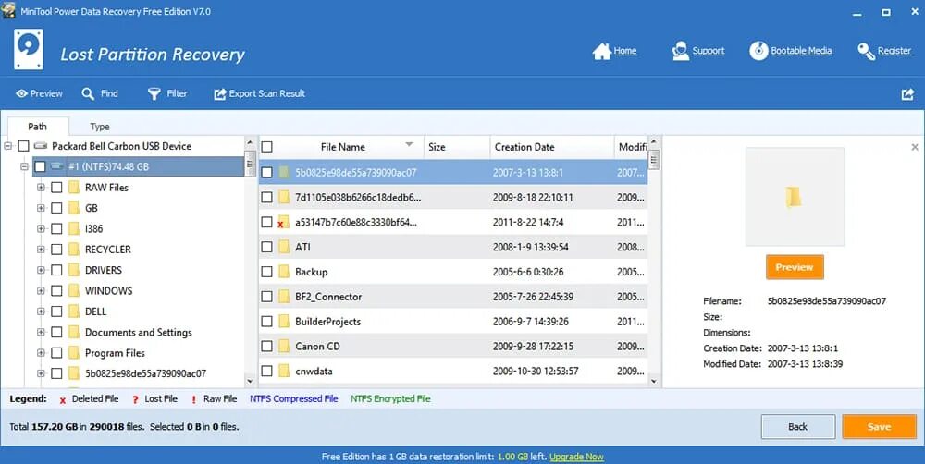
Task: Collapse the Packard Bell Carbon USB Device node
Action: 7,146
